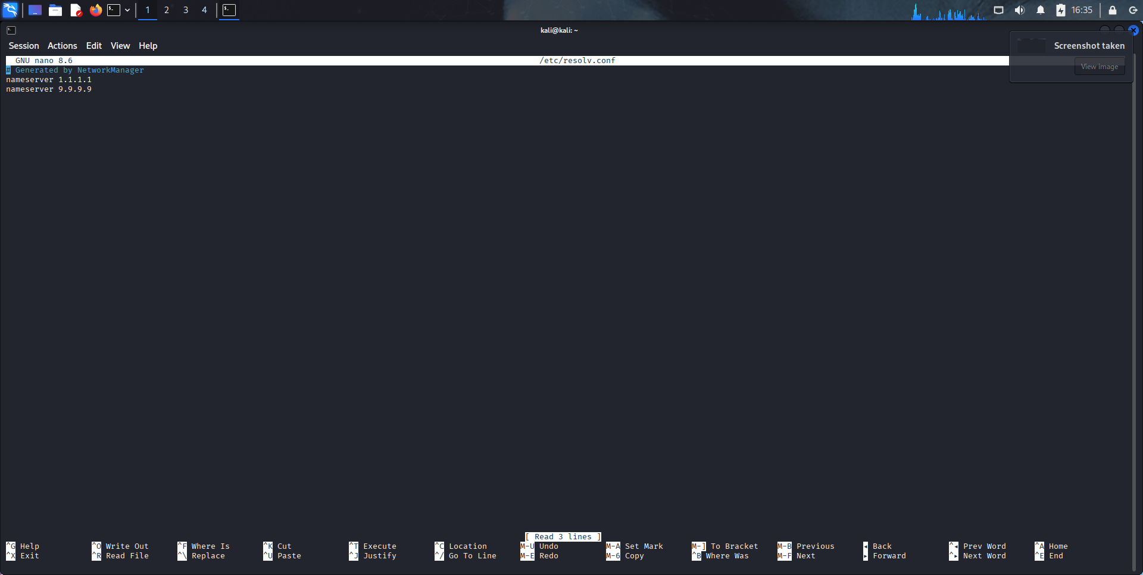Click the screenshot thumbnail in the notification
1143x575 pixels.
pos(1032,46)
